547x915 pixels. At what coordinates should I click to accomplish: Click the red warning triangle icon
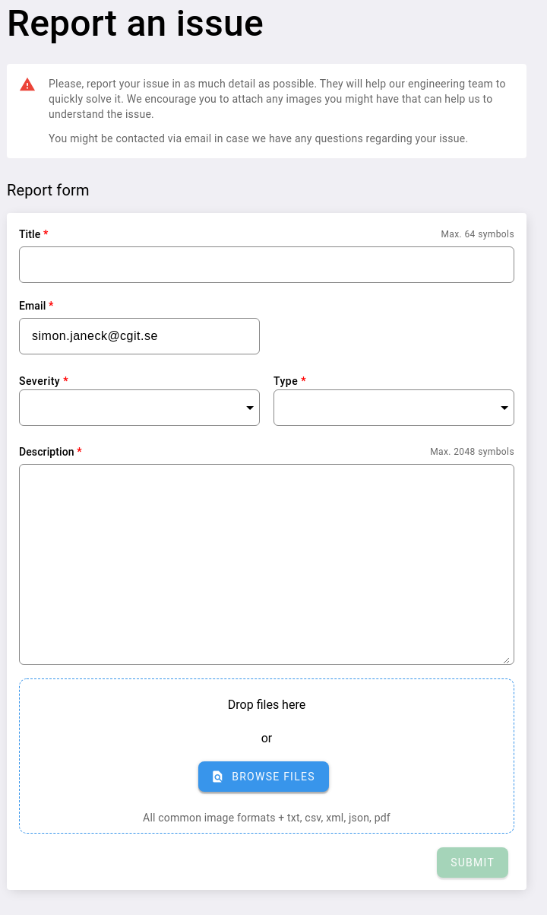tap(27, 84)
